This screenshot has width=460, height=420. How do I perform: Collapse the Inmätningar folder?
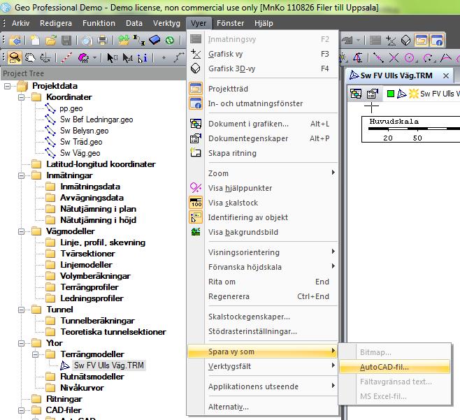click(x=22, y=175)
